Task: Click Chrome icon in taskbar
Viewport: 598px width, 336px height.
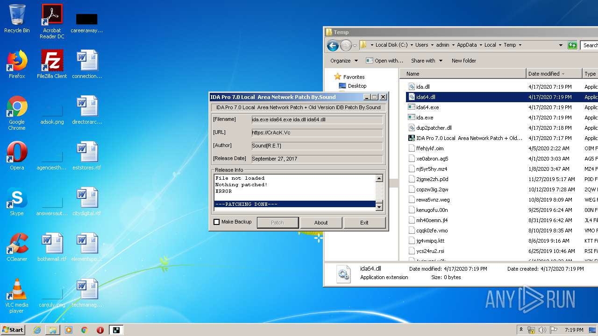Action: [85, 330]
